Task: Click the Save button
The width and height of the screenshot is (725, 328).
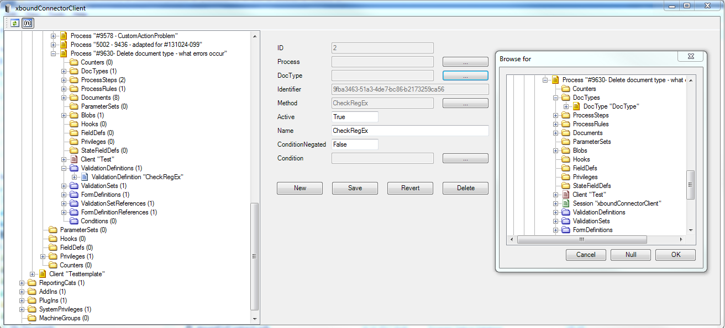Action: tap(355, 188)
